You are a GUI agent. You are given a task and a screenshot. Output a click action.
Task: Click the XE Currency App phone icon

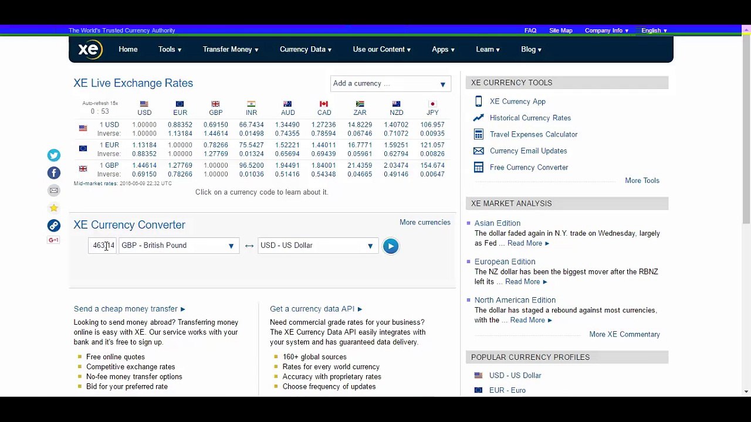(479, 101)
